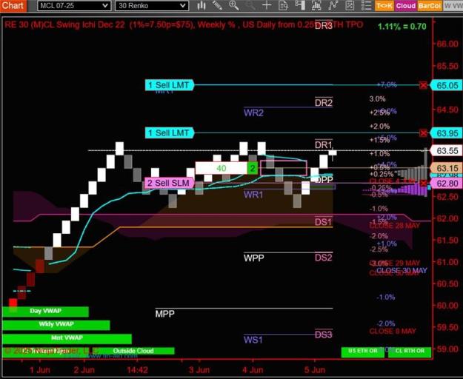This screenshot has width=463, height=379.
Task: Click the 1 Jun date axis label
Action: (x=40, y=370)
